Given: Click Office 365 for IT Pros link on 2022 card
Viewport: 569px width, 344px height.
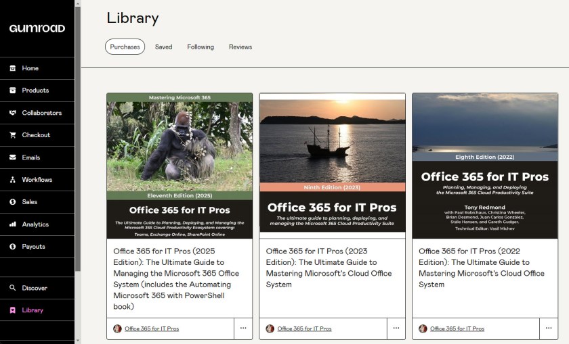Looking at the screenshot, I should 457,328.
